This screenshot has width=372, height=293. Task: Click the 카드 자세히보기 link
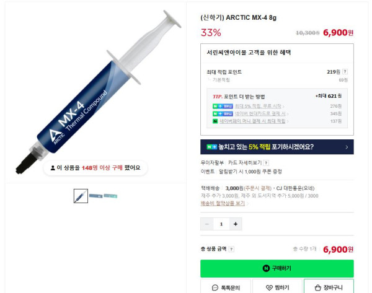coord(245,163)
